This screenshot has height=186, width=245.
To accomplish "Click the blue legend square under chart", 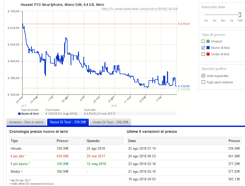I will coord(19,114).
